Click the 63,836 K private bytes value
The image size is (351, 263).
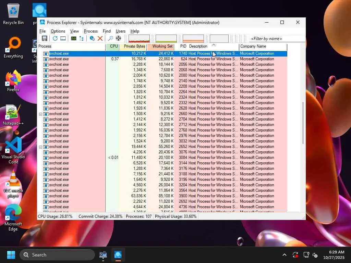tap(138, 196)
